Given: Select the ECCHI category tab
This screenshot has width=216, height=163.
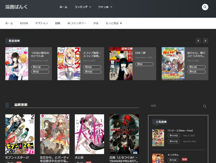Looking at the screenshot, I should coord(24,23).
